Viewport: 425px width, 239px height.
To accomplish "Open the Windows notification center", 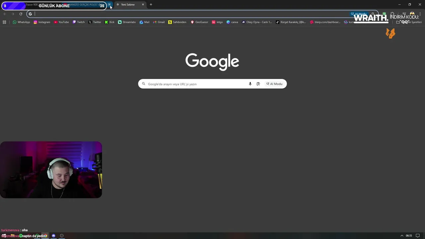I will [418, 236].
